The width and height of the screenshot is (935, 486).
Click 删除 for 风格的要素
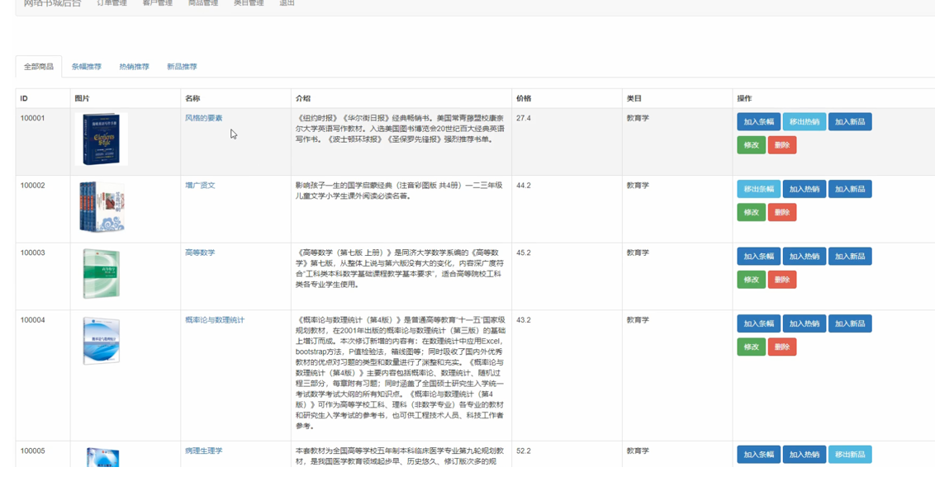[x=782, y=144]
